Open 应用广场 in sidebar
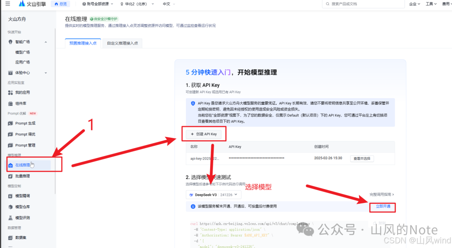This screenshot has width=452, height=248. pyautogui.click(x=23, y=62)
